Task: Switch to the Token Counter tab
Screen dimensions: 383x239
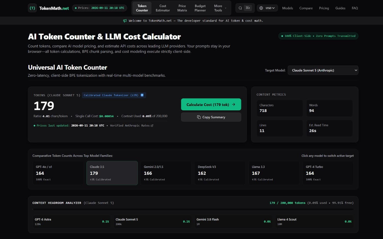Action: click(142, 8)
